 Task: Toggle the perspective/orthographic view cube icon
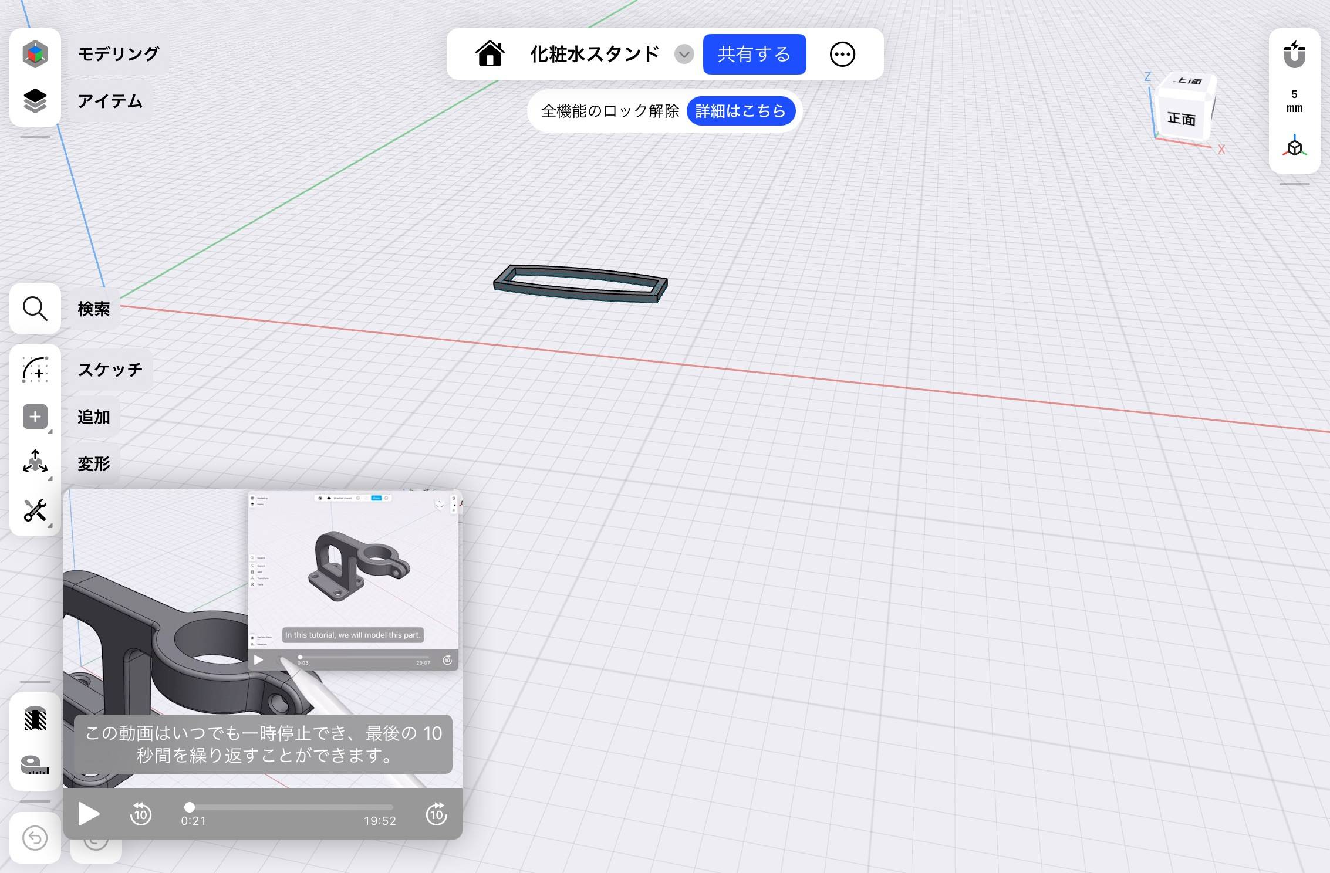(x=1294, y=147)
